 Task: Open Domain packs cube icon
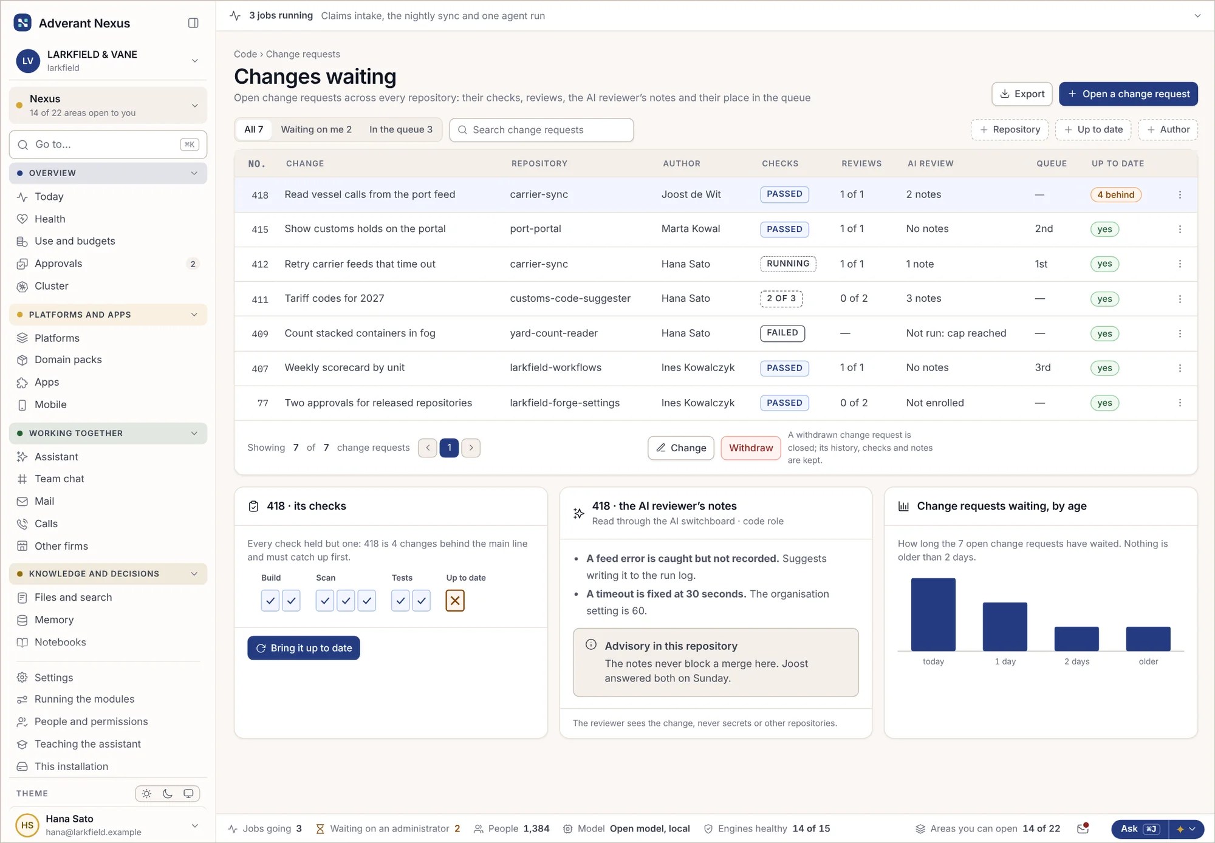[x=22, y=360]
